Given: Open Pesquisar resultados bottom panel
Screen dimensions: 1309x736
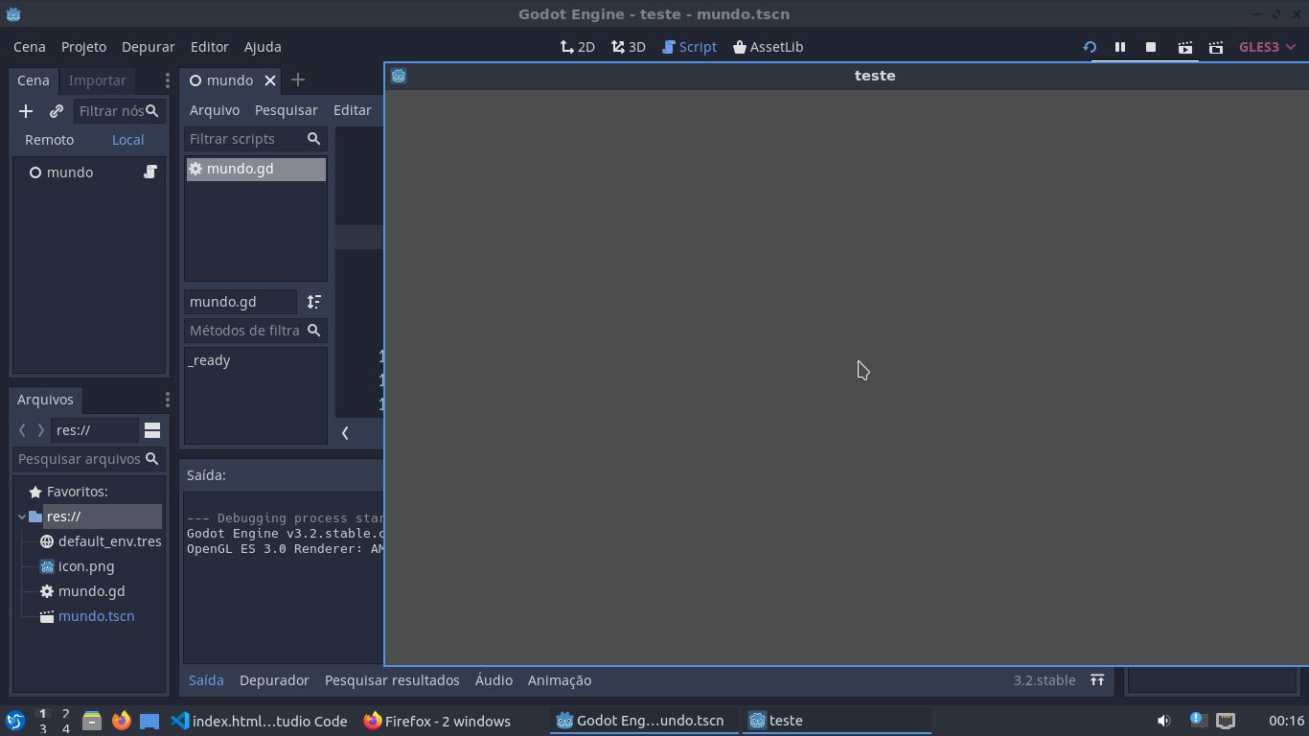Looking at the screenshot, I should (392, 680).
